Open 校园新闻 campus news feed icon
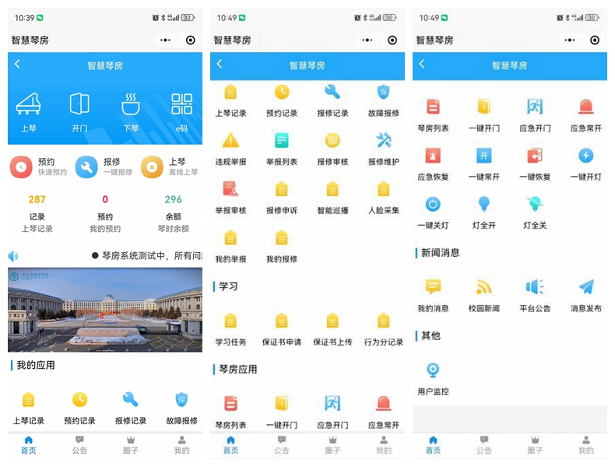Viewport: 615px width, 467px height. pos(483,287)
